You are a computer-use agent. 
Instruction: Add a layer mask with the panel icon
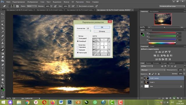pyautogui.click(x=167, y=98)
